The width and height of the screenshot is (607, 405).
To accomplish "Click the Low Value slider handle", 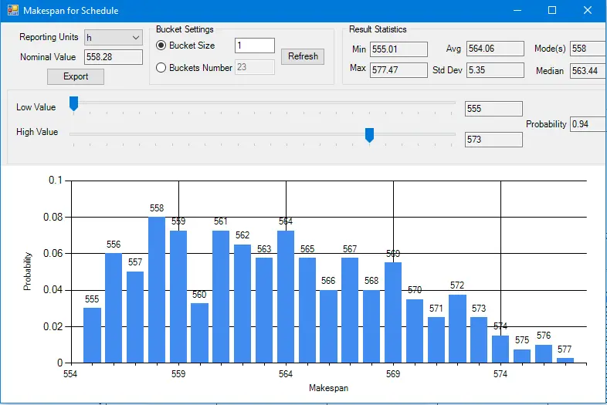I will pyautogui.click(x=73, y=103).
